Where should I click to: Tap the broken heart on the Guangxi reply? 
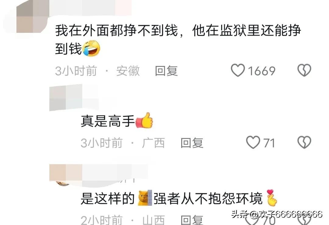pyautogui.click(x=304, y=143)
